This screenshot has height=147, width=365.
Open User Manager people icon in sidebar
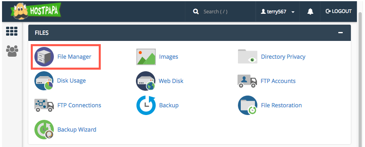click(x=12, y=51)
